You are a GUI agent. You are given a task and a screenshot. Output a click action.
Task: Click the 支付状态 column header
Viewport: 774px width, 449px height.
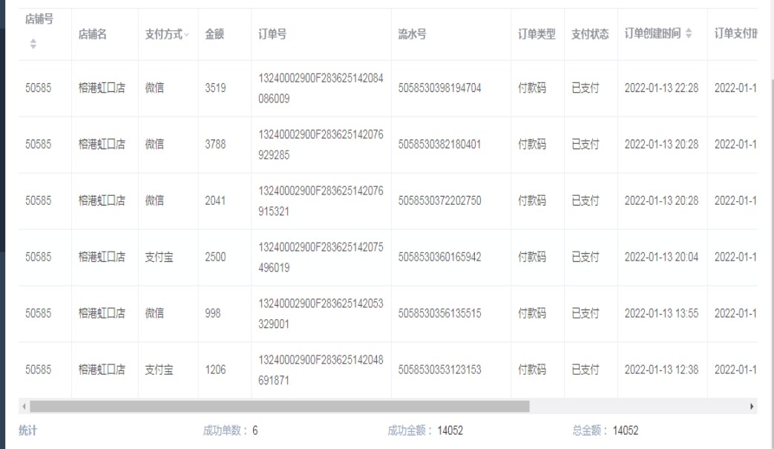590,34
